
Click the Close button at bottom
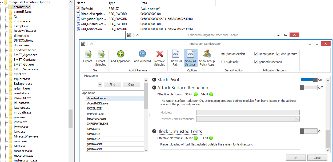(317, 158)
